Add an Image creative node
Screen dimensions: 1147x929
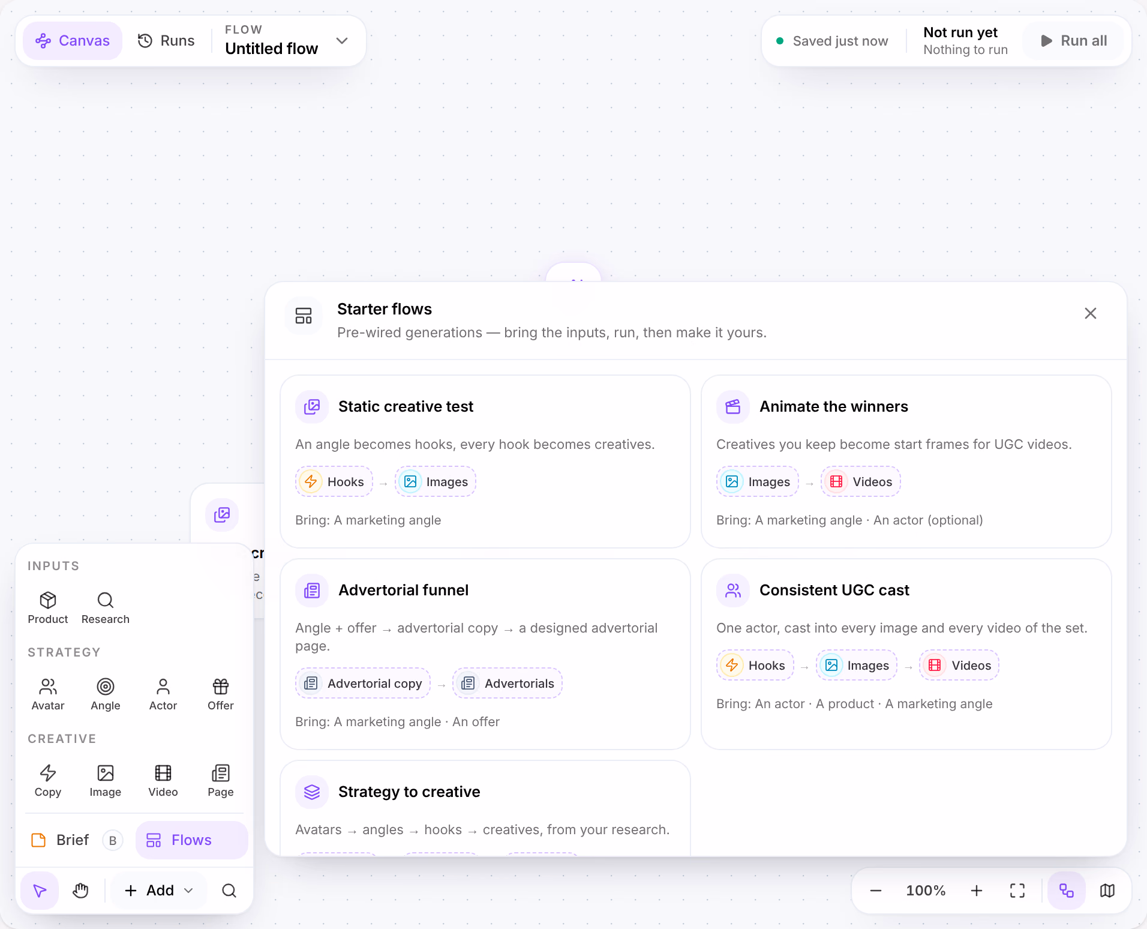coord(106,780)
